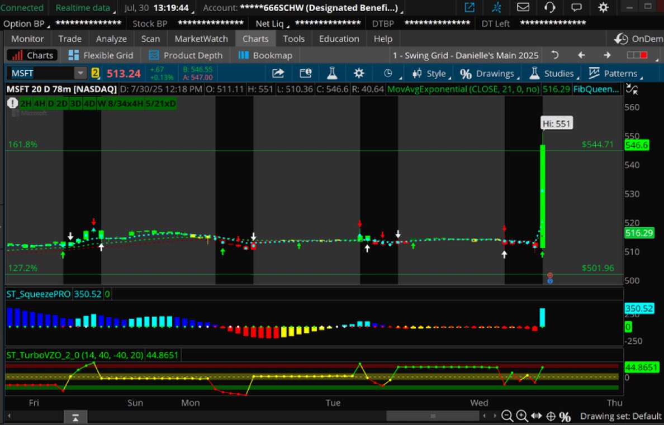Toggle the 5/21xD label
Screen dimensions: 664x425
point(160,104)
